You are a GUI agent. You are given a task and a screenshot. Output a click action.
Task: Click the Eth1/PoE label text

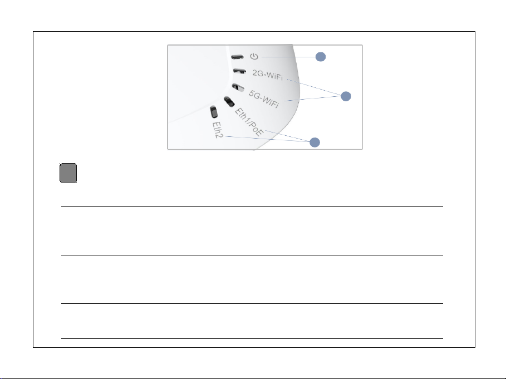(x=249, y=122)
